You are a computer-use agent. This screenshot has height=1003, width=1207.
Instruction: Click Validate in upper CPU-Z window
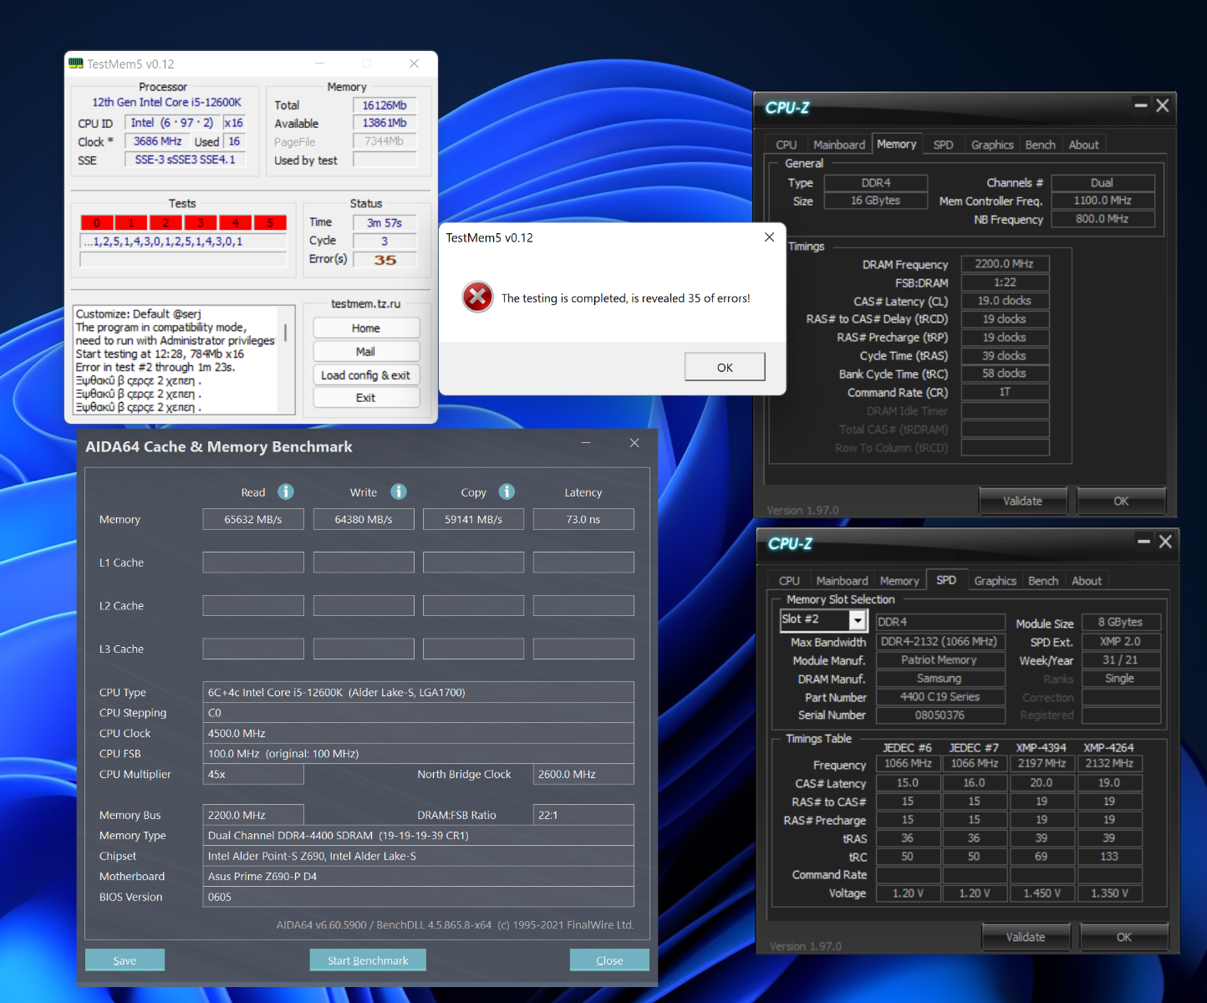click(x=1022, y=501)
